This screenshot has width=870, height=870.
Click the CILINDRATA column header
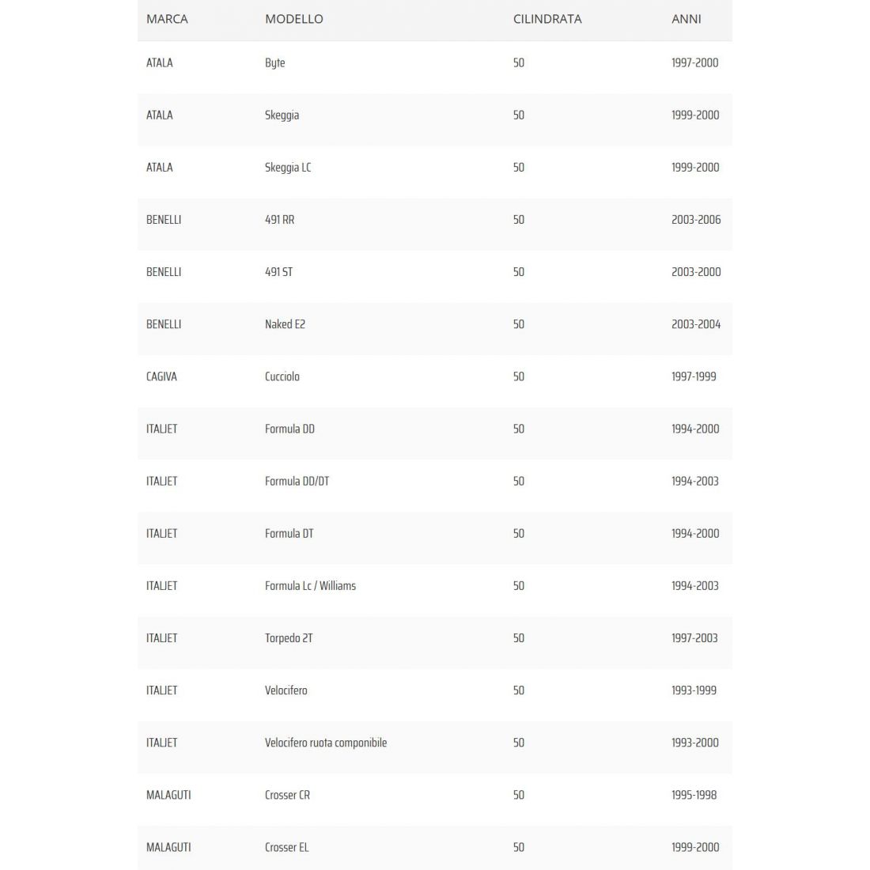[547, 19]
